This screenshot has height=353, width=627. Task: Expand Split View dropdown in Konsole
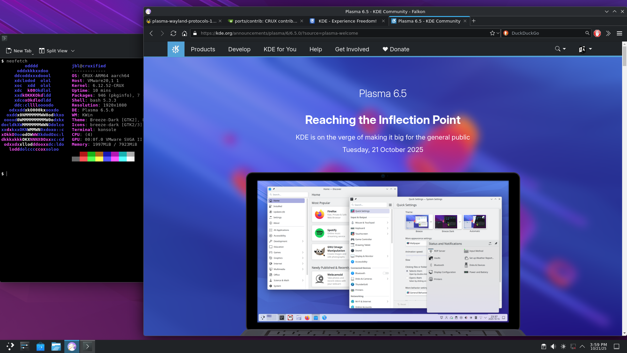click(73, 51)
